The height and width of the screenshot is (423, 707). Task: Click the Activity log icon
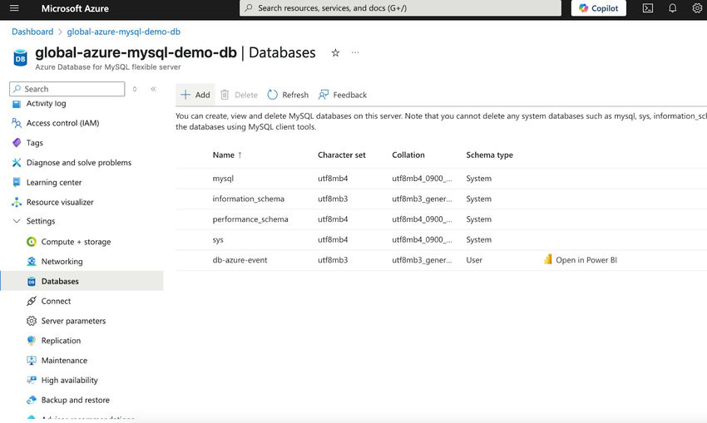tap(17, 104)
